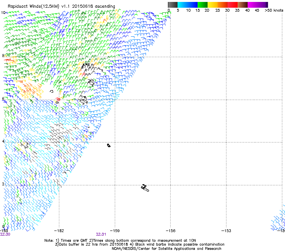Click the 'Times are GMT' note line
Viewport: 285px width, 251px height.
[120, 241]
